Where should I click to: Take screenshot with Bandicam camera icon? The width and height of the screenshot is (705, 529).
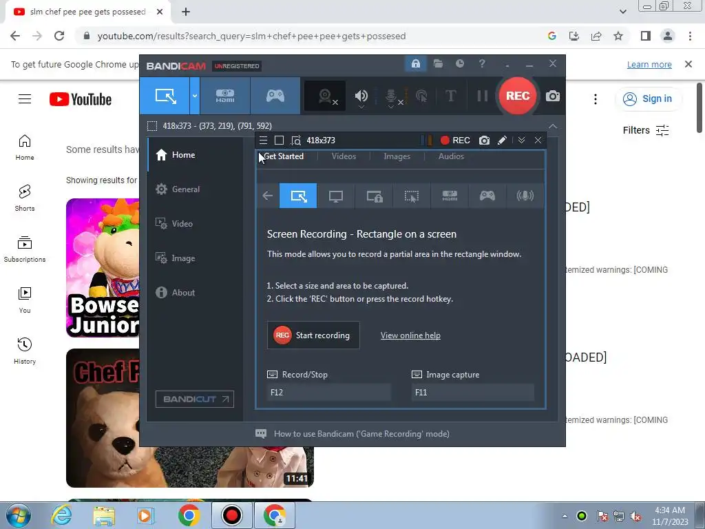point(553,96)
